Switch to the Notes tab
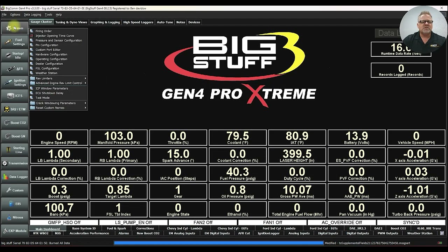Viewport: 448px width, 252px height. click(181, 22)
